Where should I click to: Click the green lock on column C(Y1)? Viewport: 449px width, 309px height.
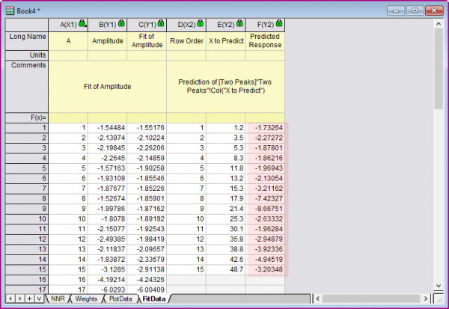(x=159, y=24)
